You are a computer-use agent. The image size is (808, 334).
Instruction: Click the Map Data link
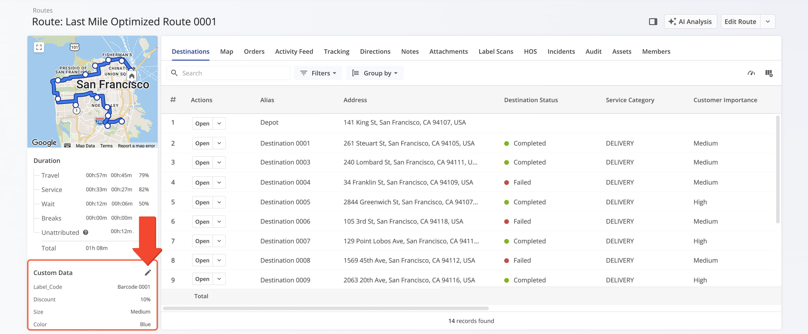85,146
